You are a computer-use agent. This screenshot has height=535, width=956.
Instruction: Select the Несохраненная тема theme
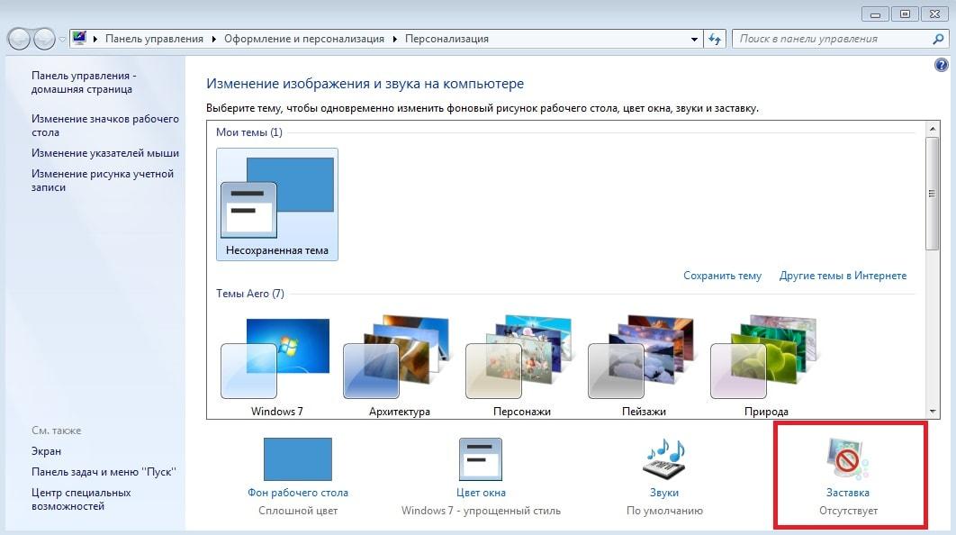276,204
